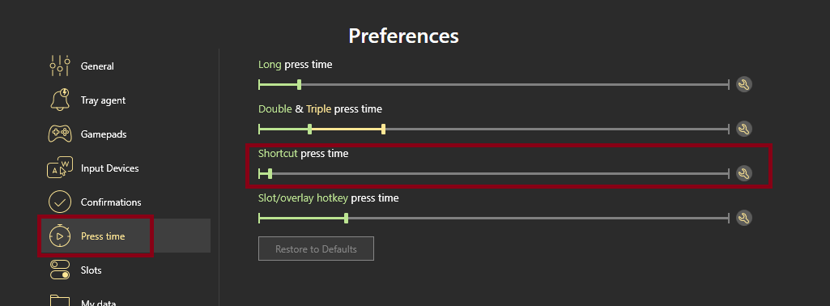The height and width of the screenshot is (306, 830).
Task: Select the Gamepads controller icon
Action: tap(60, 134)
